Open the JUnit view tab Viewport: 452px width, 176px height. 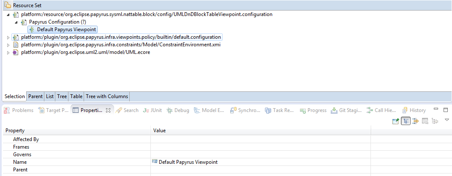pos(152,110)
